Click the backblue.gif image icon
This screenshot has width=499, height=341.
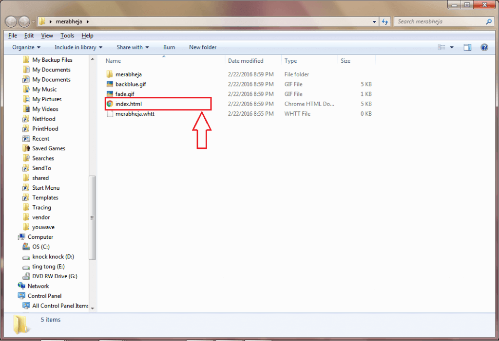pos(110,84)
